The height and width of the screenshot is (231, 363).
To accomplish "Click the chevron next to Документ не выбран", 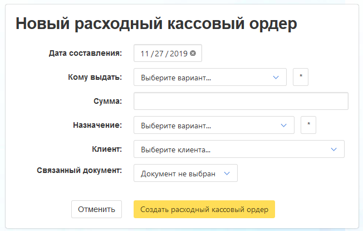I will click(227, 173).
